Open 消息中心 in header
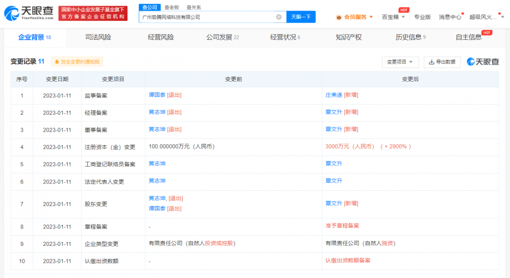510x278 pixels. coord(450,17)
